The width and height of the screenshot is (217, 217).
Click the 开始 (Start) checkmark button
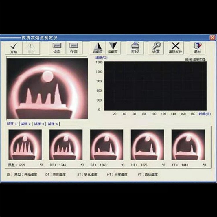coord(14,47)
